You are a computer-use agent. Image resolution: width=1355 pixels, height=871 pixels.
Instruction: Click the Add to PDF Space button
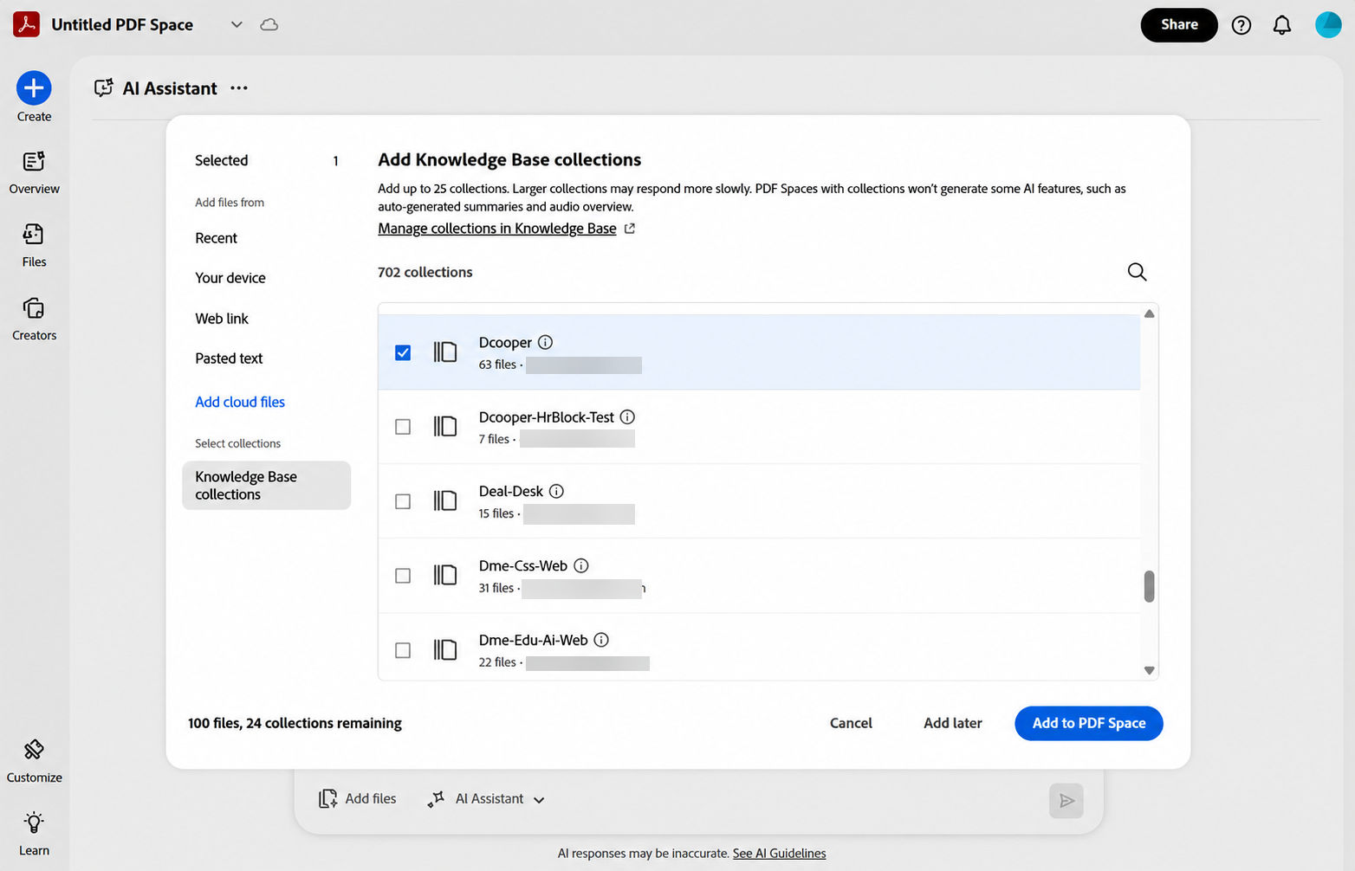[x=1089, y=724]
